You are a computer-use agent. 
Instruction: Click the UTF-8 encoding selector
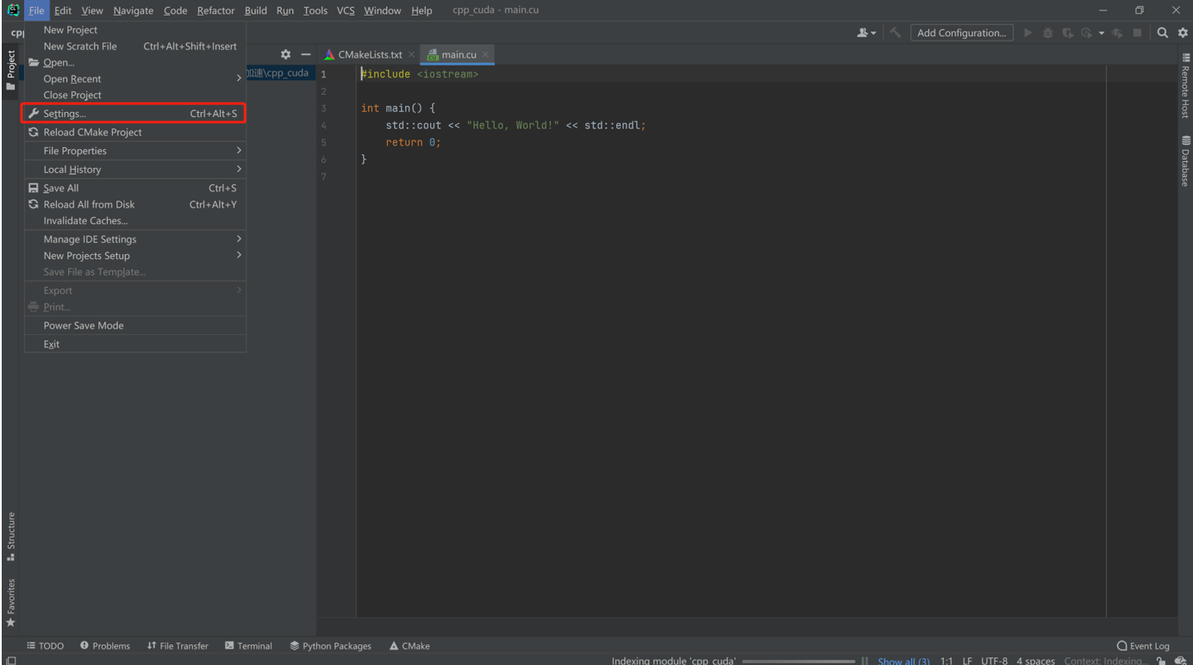994,661
